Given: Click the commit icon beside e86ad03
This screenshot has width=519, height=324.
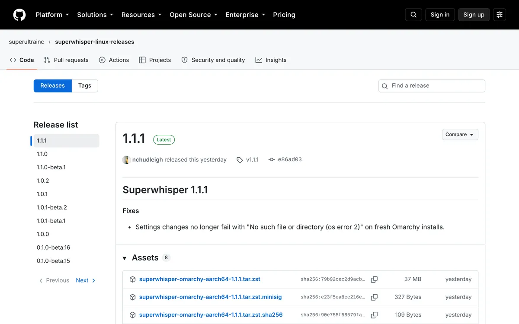Looking at the screenshot, I should [x=272, y=159].
